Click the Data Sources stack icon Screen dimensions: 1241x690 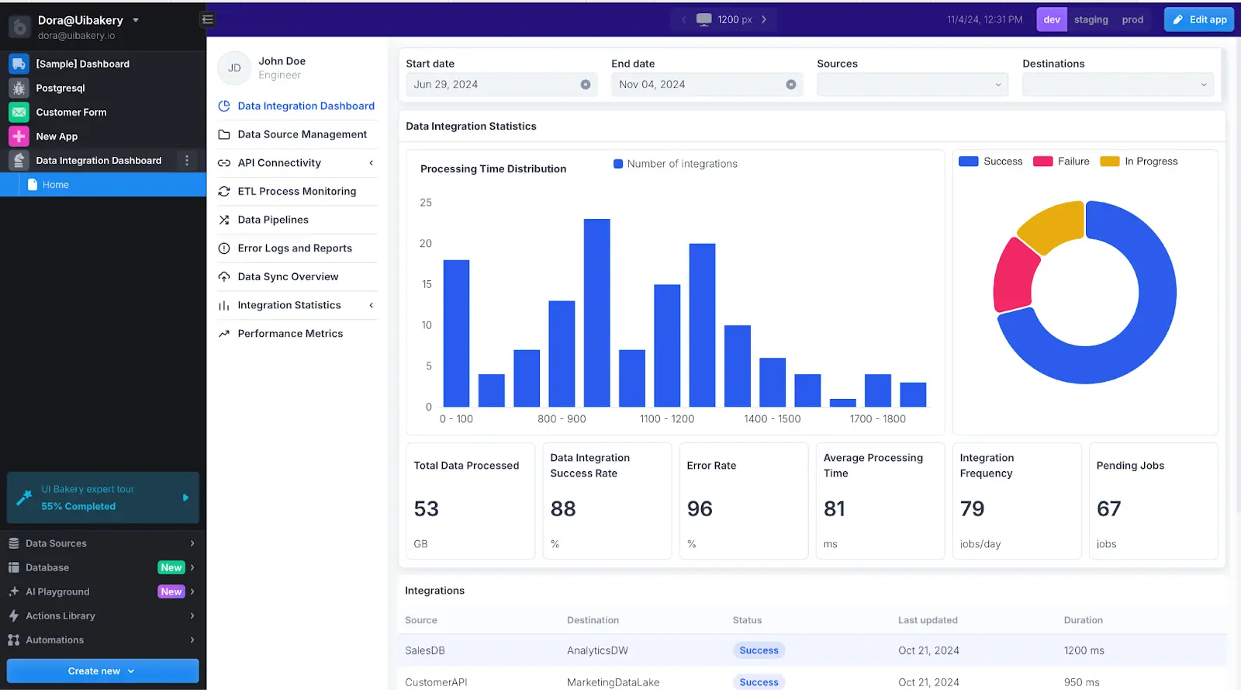(x=13, y=543)
